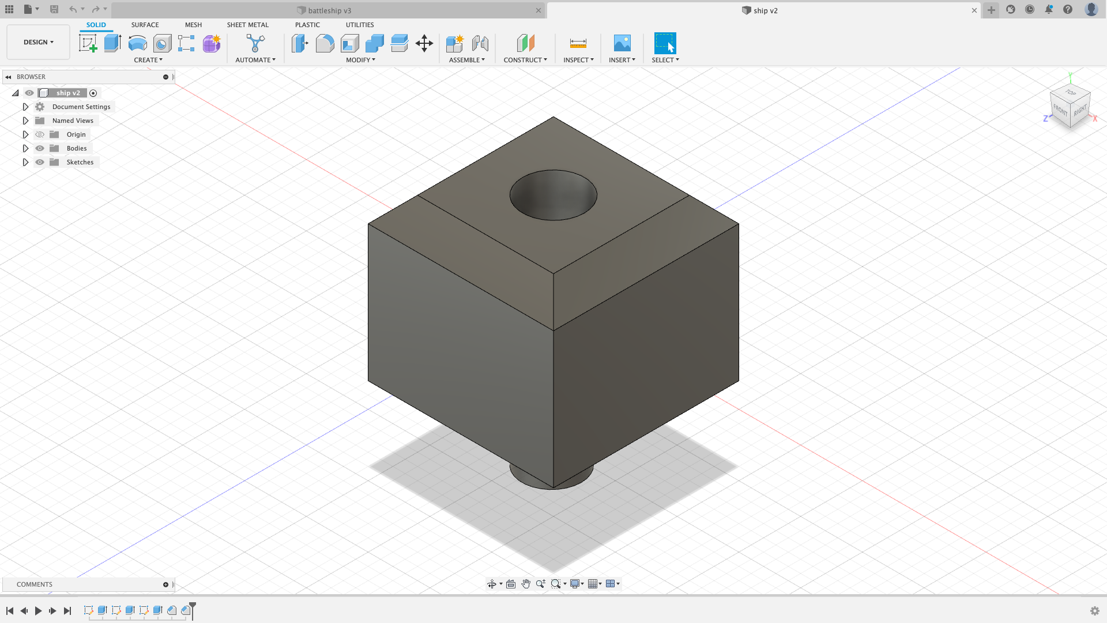Viewport: 1107px width, 623px height.
Task: Open the MODIFY dropdown menu
Action: click(360, 60)
